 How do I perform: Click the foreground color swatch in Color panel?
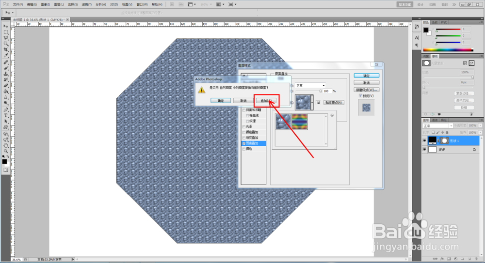(x=426, y=30)
